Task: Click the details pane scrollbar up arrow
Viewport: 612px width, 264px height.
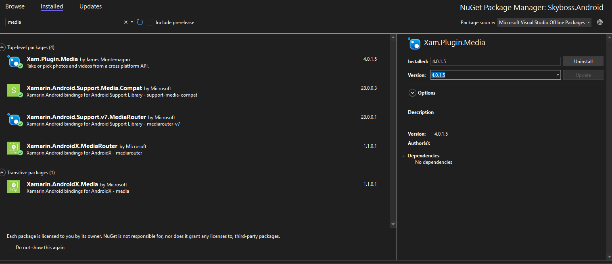Action: (609, 37)
